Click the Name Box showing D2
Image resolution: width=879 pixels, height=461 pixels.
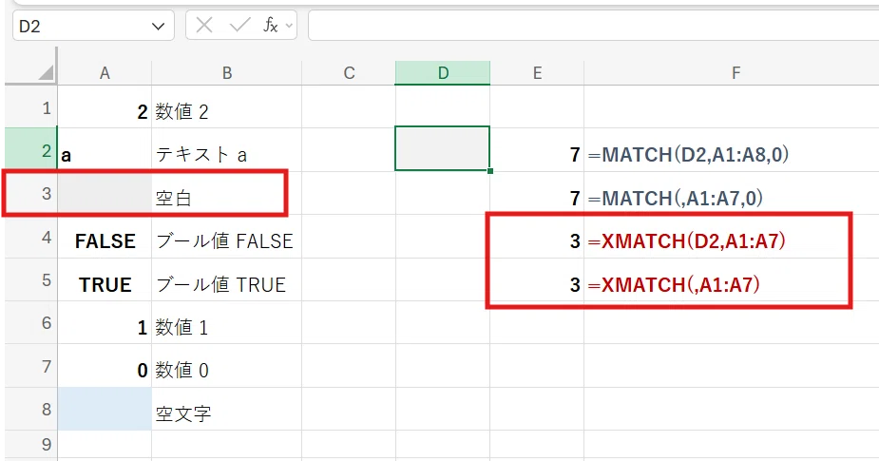[93, 26]
